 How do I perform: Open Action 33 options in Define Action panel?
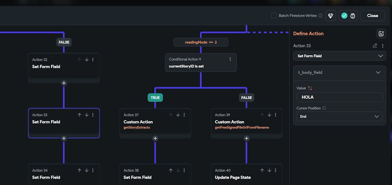pos(382,46)
